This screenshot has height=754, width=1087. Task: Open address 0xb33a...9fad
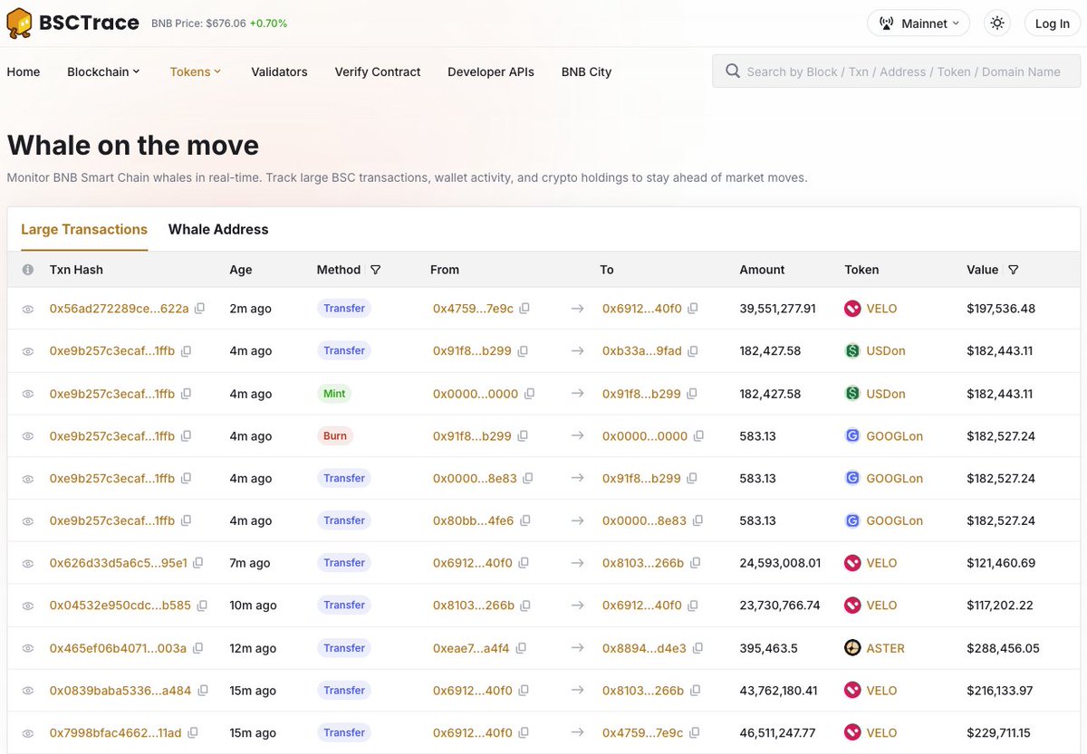point(642,351)
